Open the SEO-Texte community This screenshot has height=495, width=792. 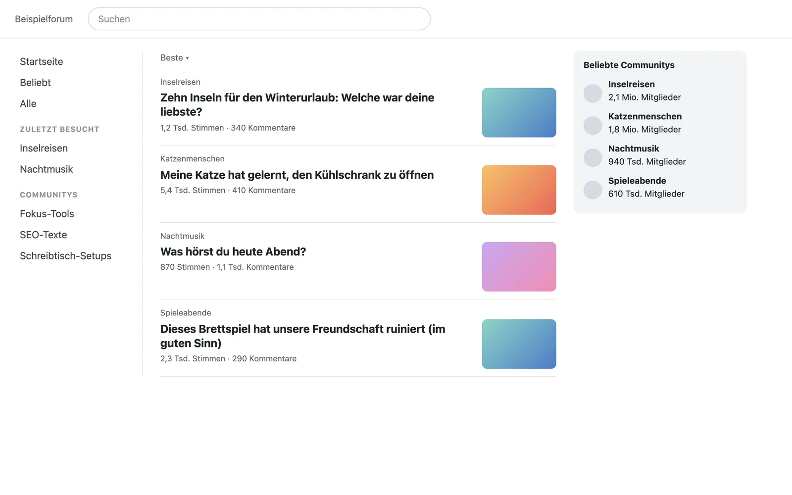click(44, 235)
